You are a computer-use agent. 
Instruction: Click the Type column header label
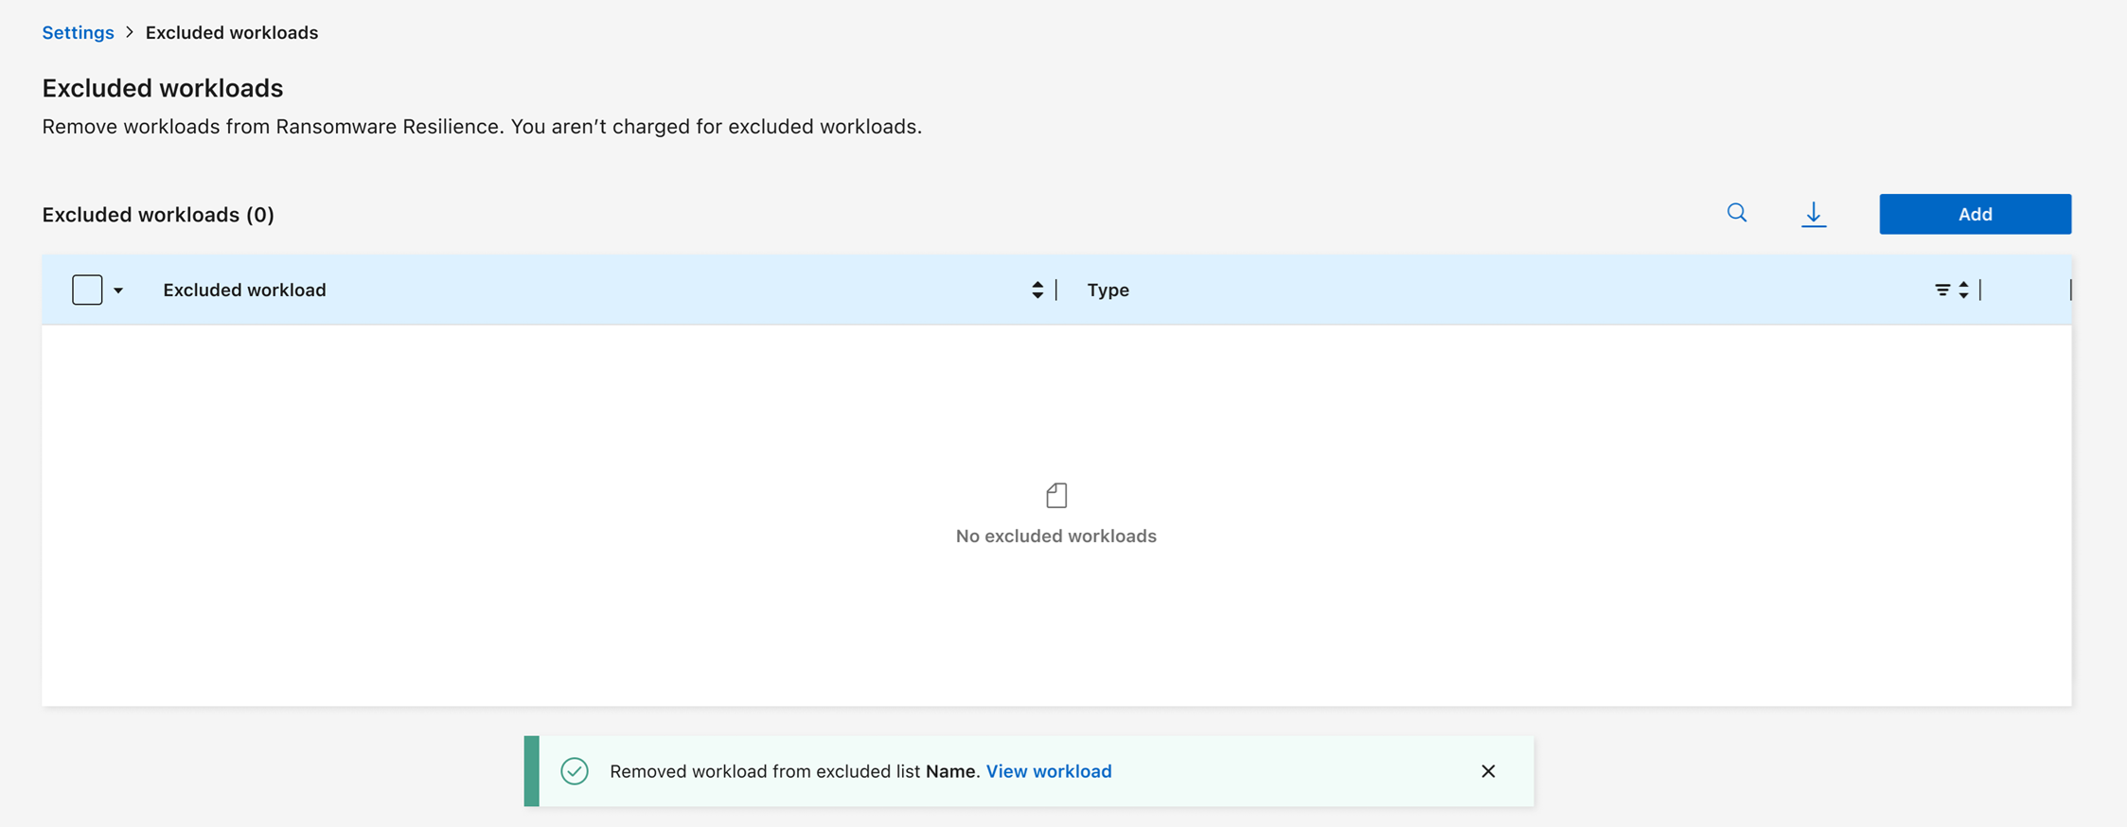point(1108,290)
